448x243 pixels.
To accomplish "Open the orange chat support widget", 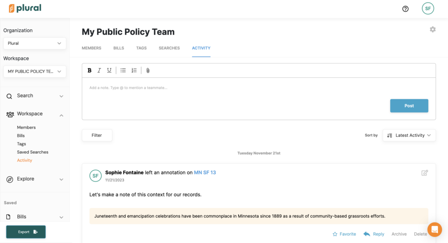I will [434, 229].
